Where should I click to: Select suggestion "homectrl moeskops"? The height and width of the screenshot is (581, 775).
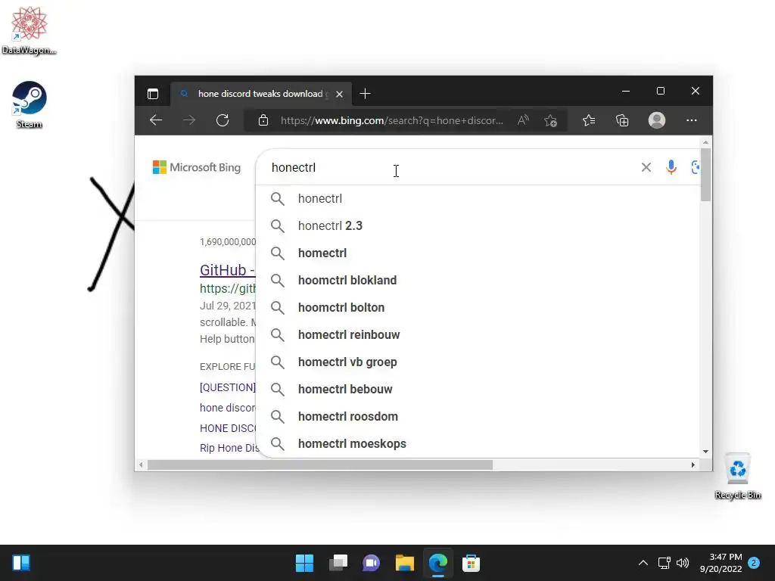pyautogui.click(x=478, y=443)
